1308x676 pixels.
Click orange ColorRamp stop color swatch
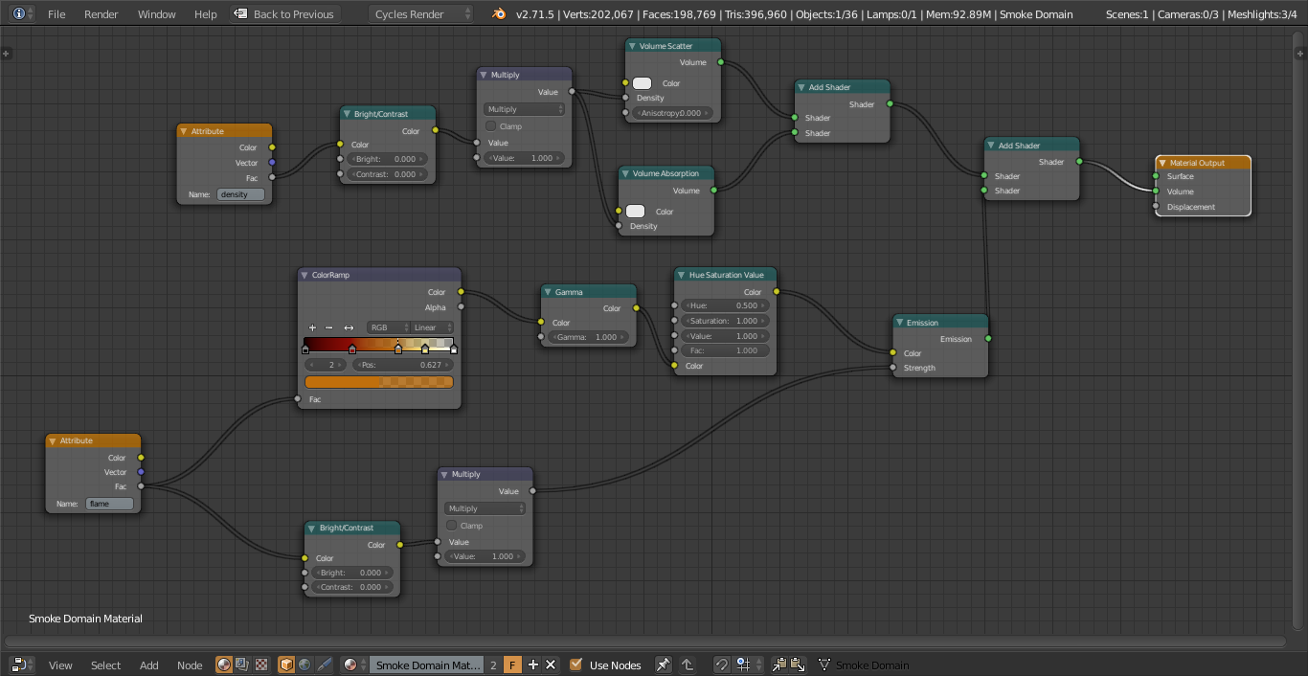coord(379,382)
